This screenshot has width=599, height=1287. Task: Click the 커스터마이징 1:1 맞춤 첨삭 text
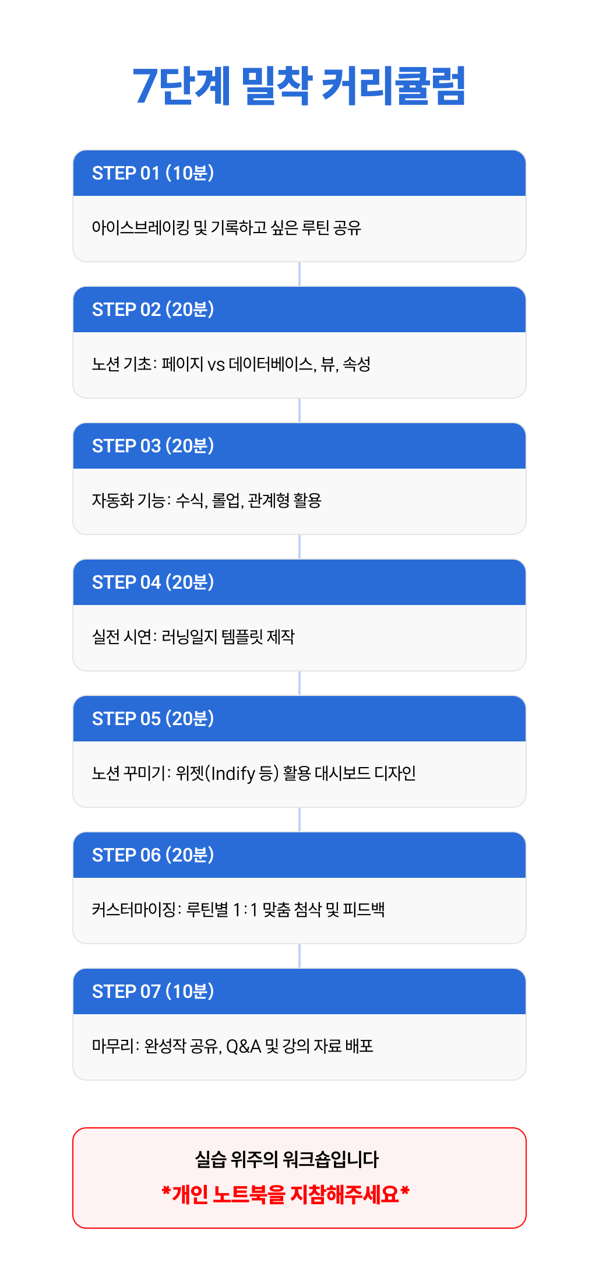tap(238, 910)
